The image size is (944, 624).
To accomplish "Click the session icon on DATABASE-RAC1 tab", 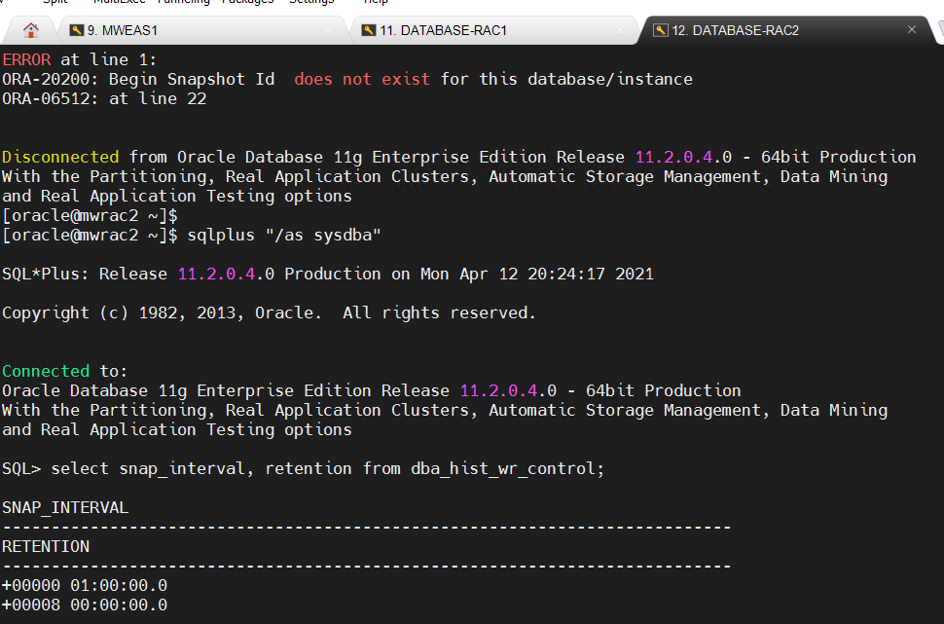I will (x=369, y=30).
